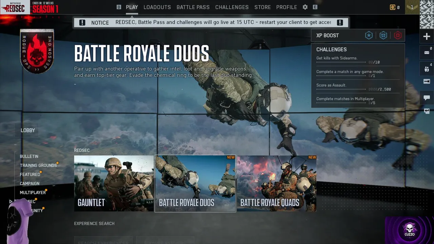Select the GAUNTLET mode card
This screenshot has height=244, width=434.
pyautogui.click(x=114, y=184)
